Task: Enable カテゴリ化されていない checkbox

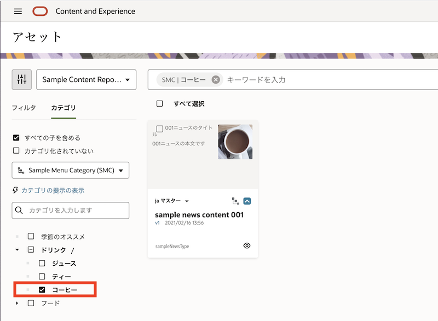Action: pos(16,150)
